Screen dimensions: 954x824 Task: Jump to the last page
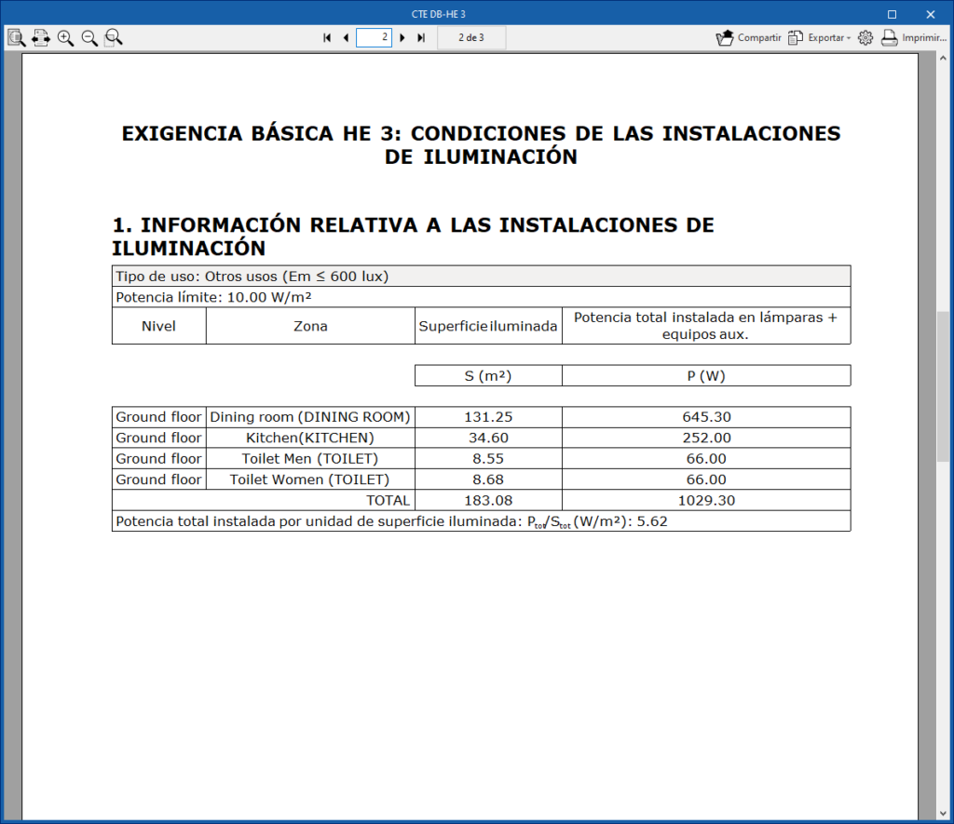click(421, 37)
